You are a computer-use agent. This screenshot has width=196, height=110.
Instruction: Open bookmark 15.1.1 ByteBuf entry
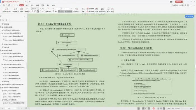tap(12, 94)
